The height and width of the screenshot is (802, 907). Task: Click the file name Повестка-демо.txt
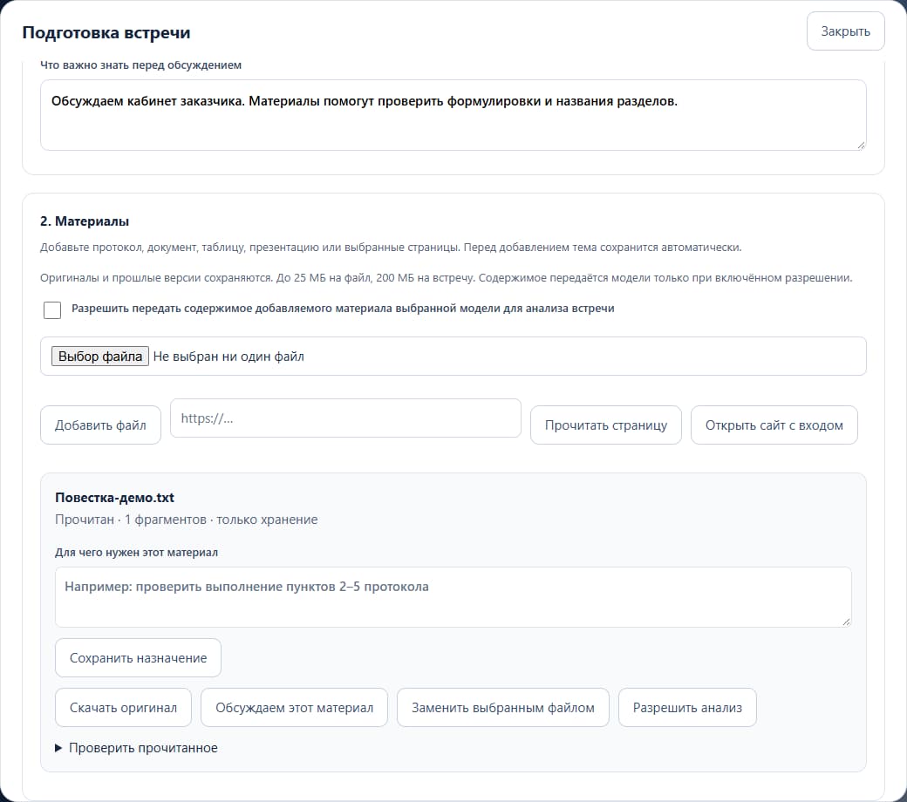tap(114, 498)
